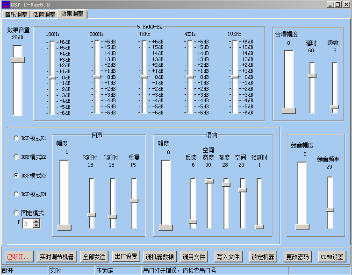Image resolution: width=352 pixels, height=275 pixels.
Task: Select the 效果调整 tab
Action: click(72, 14)
